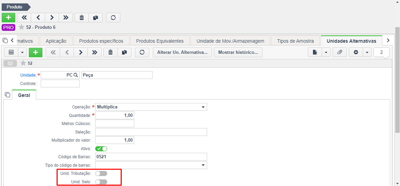Expand export options dropdown arrow
This screenshot has width=400, height=186.
coord(326,52)
